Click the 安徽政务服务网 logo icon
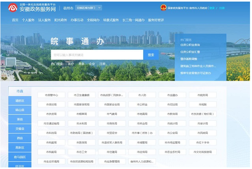252x169 pixels. [13, 7]
